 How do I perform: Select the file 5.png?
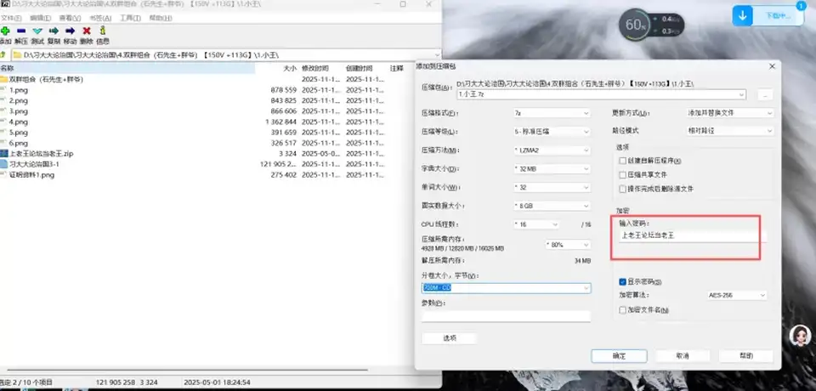pyautogui.click(x=19, y=133)
